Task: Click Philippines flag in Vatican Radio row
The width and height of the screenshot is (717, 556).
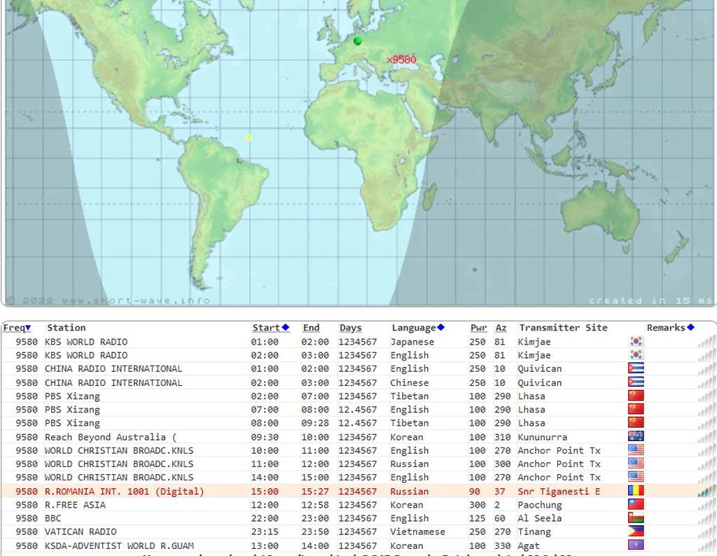Action: pos(636,531)
